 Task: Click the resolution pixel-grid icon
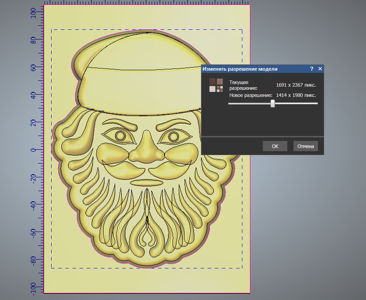coord(216,85)
